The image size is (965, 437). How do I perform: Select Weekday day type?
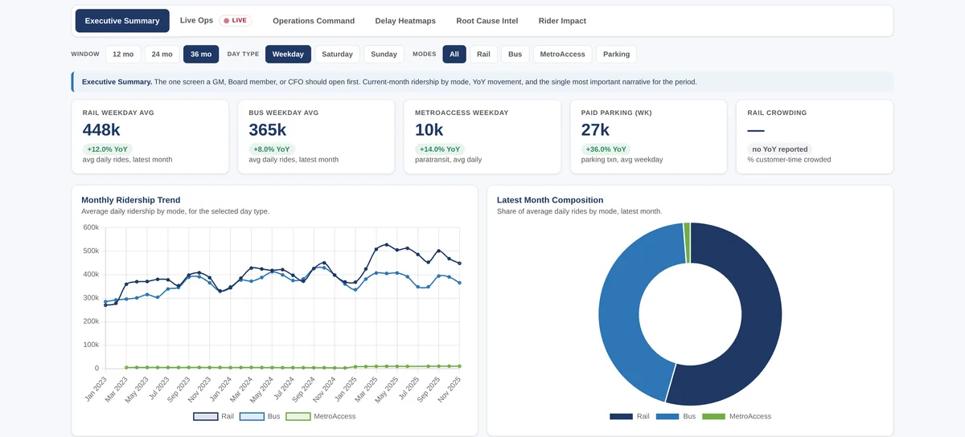[x=288, y=54]
